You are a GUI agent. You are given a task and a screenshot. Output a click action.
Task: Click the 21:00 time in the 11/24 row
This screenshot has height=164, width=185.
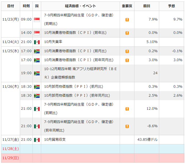pos(26,42)
